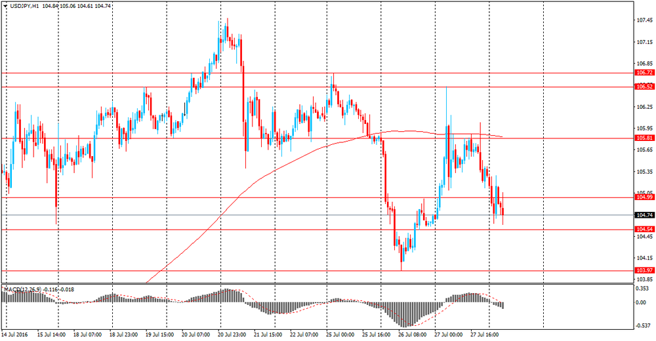This screenshot has height=341, width=656.
Task: Click the 20 Jul 07:00 time label
Action: point(195,334)
